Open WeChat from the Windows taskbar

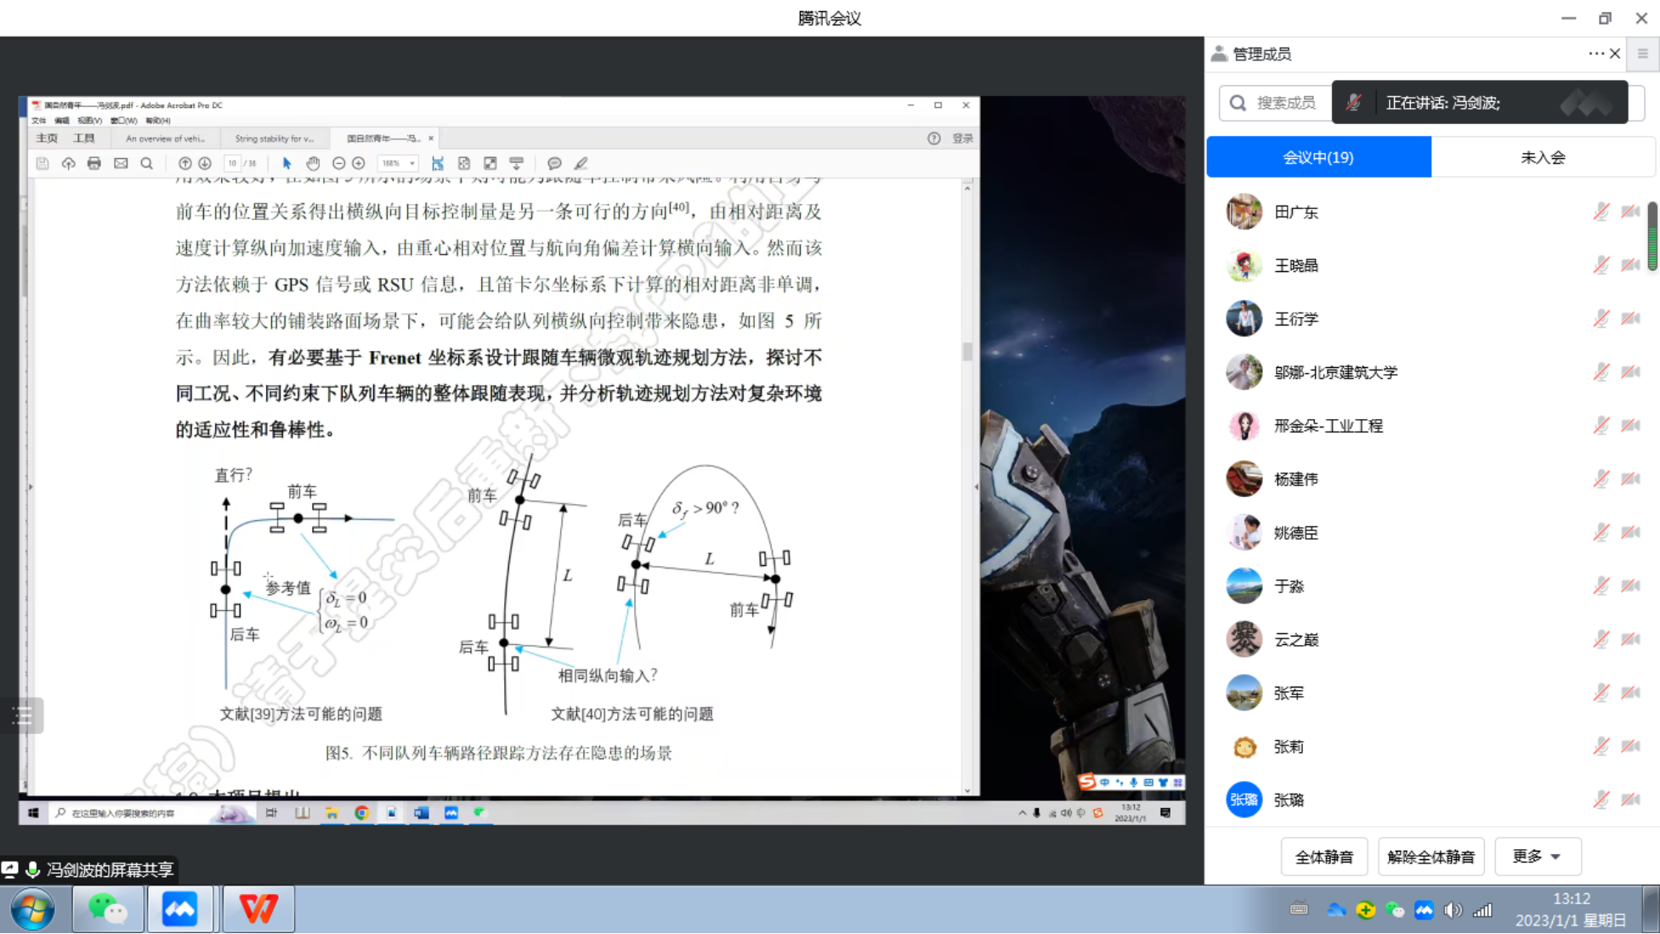pos(108,909)
